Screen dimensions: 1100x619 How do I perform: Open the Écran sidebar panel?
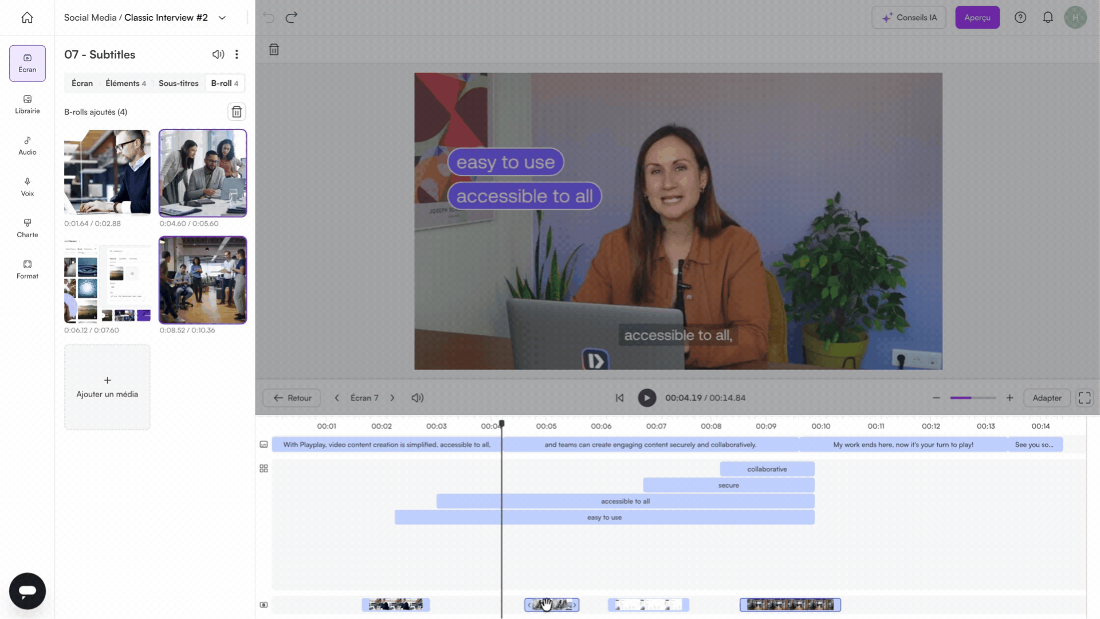[x=27, y=63]
